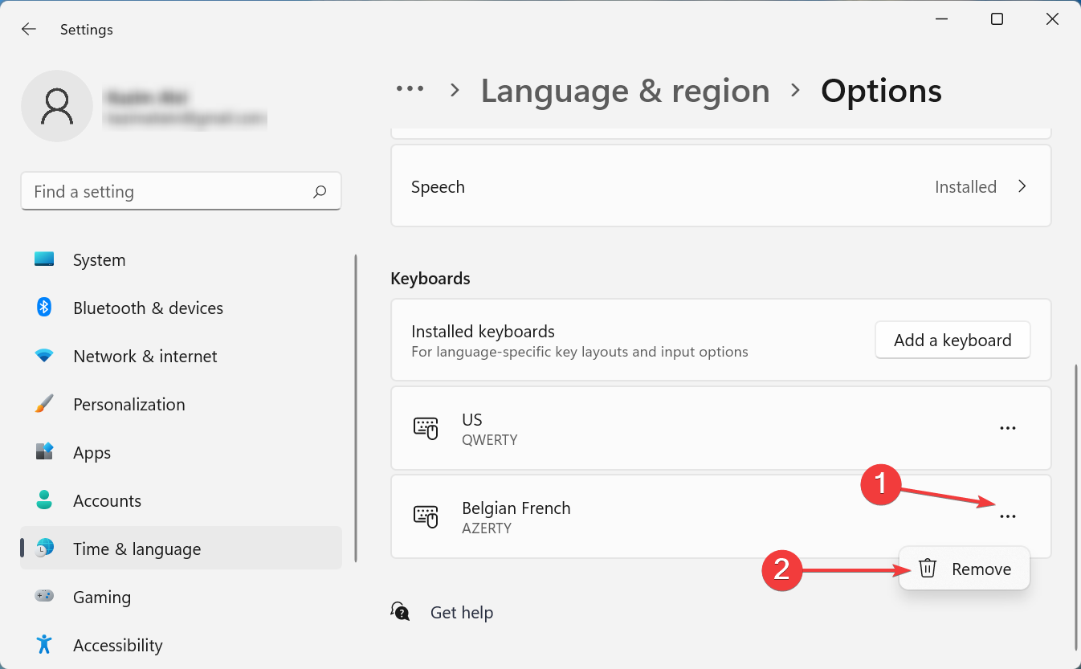Click the System monitor icon in sidebar
The height and width of the screenshot is (669, 1081).
coord(44,259)
